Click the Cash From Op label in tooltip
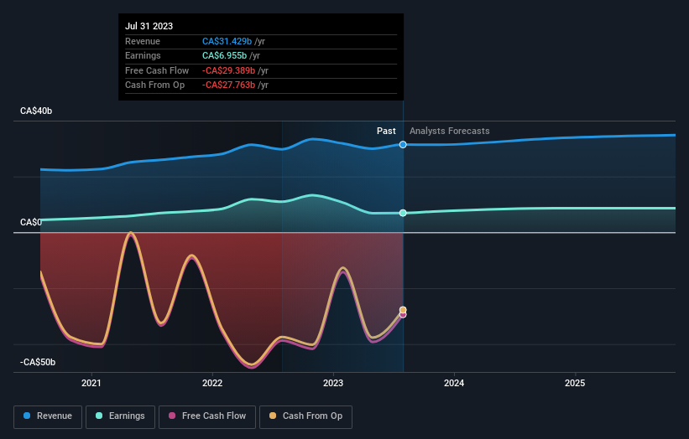Screen dimensions: 689x439 tap(154, 85)
